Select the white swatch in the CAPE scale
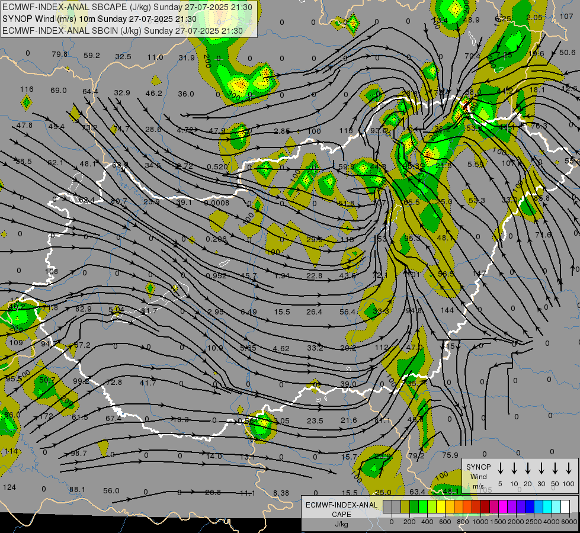This screenshot has height=533, width=580. tap(565, 507)
